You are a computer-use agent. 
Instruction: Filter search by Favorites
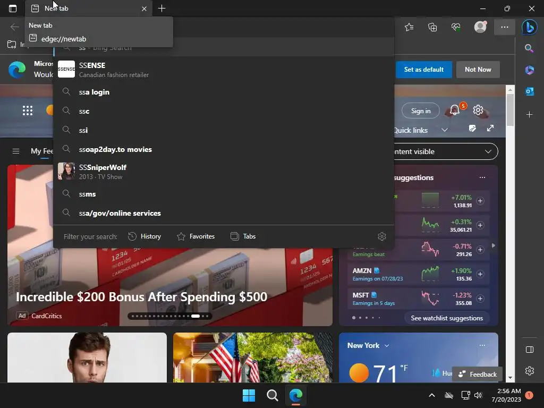tap(195, 236)
